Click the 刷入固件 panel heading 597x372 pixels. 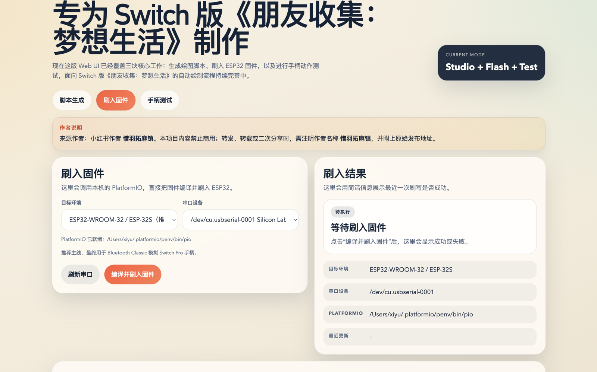point(82,174)
